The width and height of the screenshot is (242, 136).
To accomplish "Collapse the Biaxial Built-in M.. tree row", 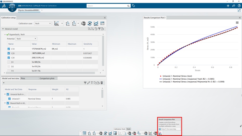I will [x=5, y=103].
